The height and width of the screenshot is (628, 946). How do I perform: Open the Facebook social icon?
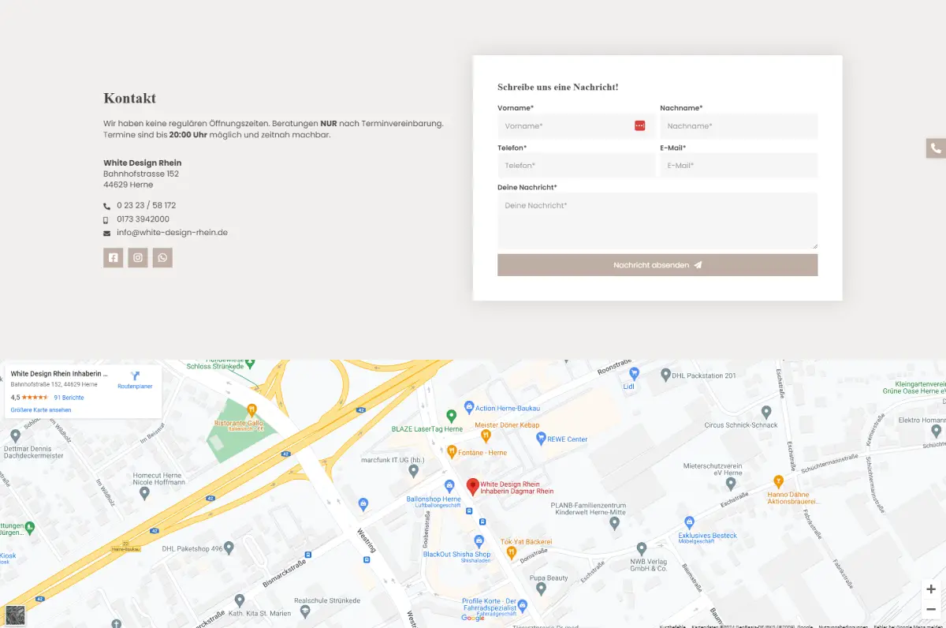113,258
